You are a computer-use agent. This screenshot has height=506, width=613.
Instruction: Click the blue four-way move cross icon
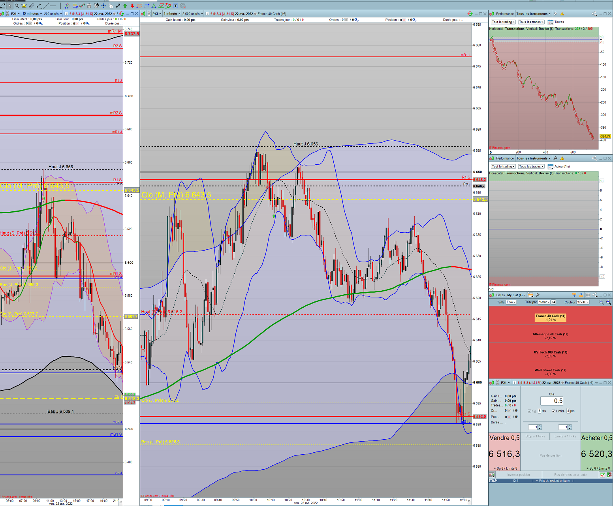pos(103,6)
